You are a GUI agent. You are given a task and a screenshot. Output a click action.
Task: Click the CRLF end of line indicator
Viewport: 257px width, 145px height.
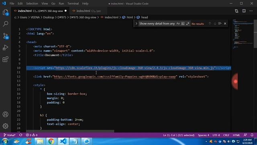coord(226,135)
